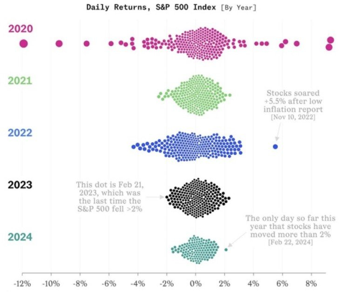Click the -12% x-axis label
Viewport: 339px width, 292px height.
coord(22,283)
